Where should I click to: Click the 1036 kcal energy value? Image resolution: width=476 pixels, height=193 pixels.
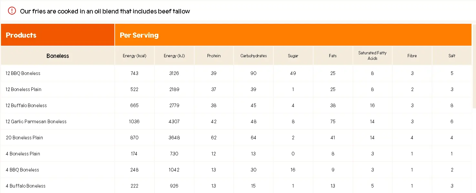tap(134, 122)
